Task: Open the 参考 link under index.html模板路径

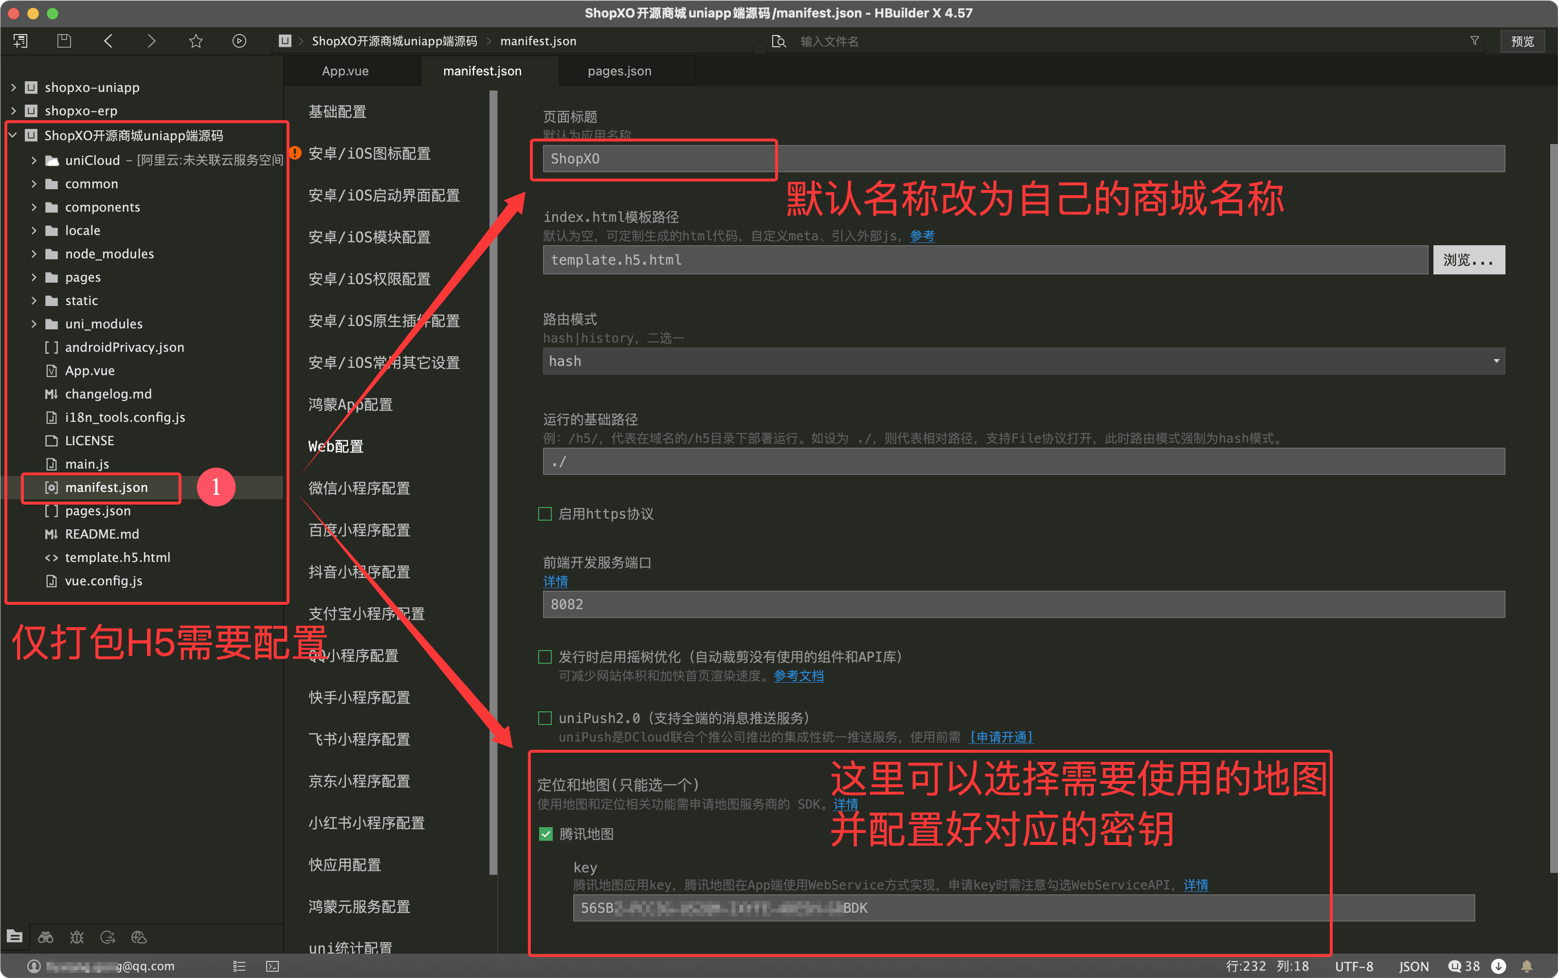Action: click(922, 235)
